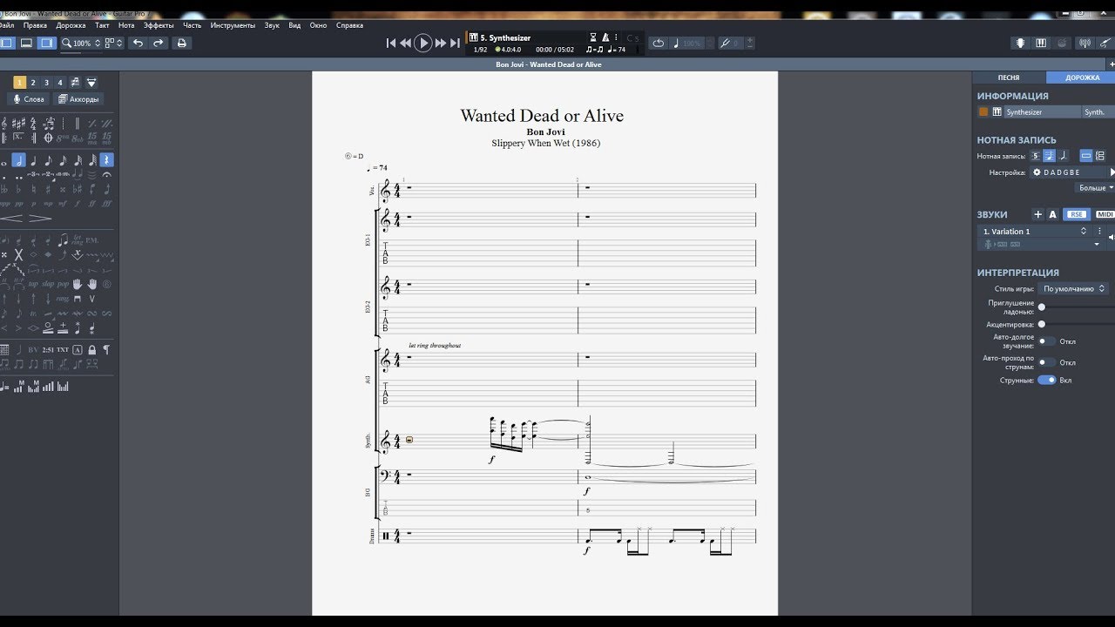Open the Эффекты menu
Image resolution: width=1115 pixels, height=627 pixels.
click(x=159, y=25)
